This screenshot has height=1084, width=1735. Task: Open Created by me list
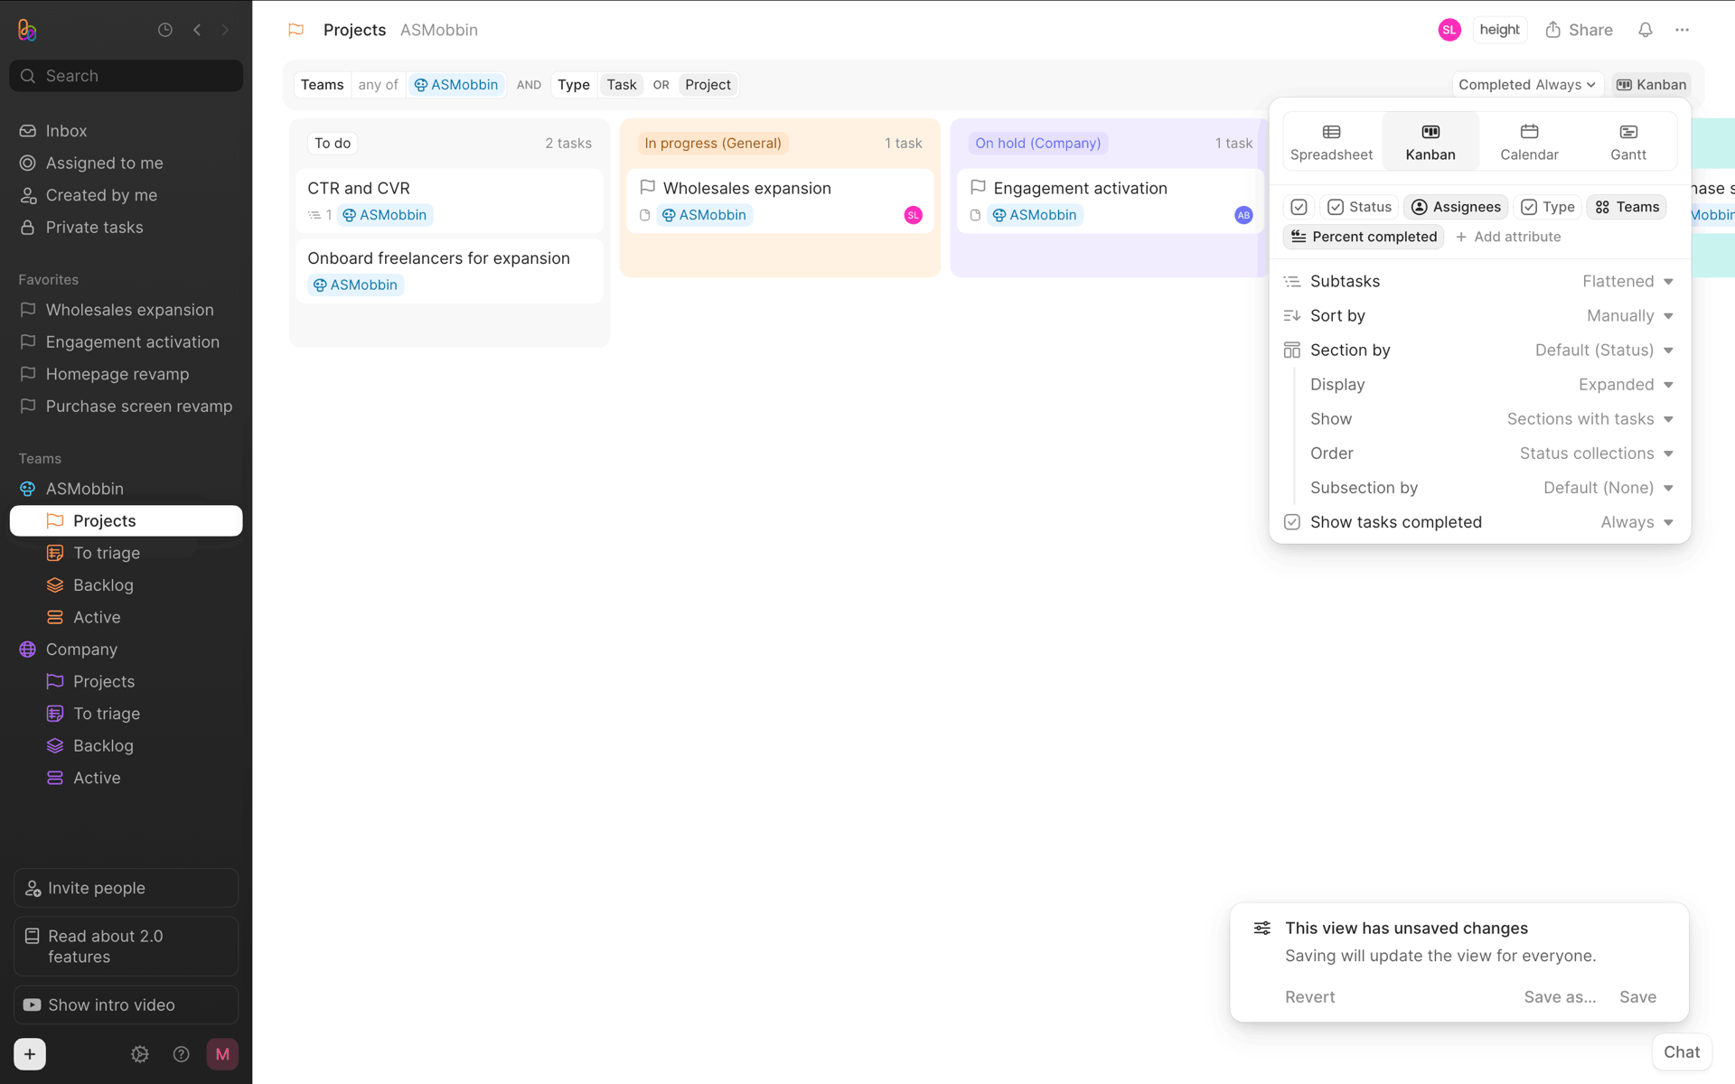click(x=126, y=195)
